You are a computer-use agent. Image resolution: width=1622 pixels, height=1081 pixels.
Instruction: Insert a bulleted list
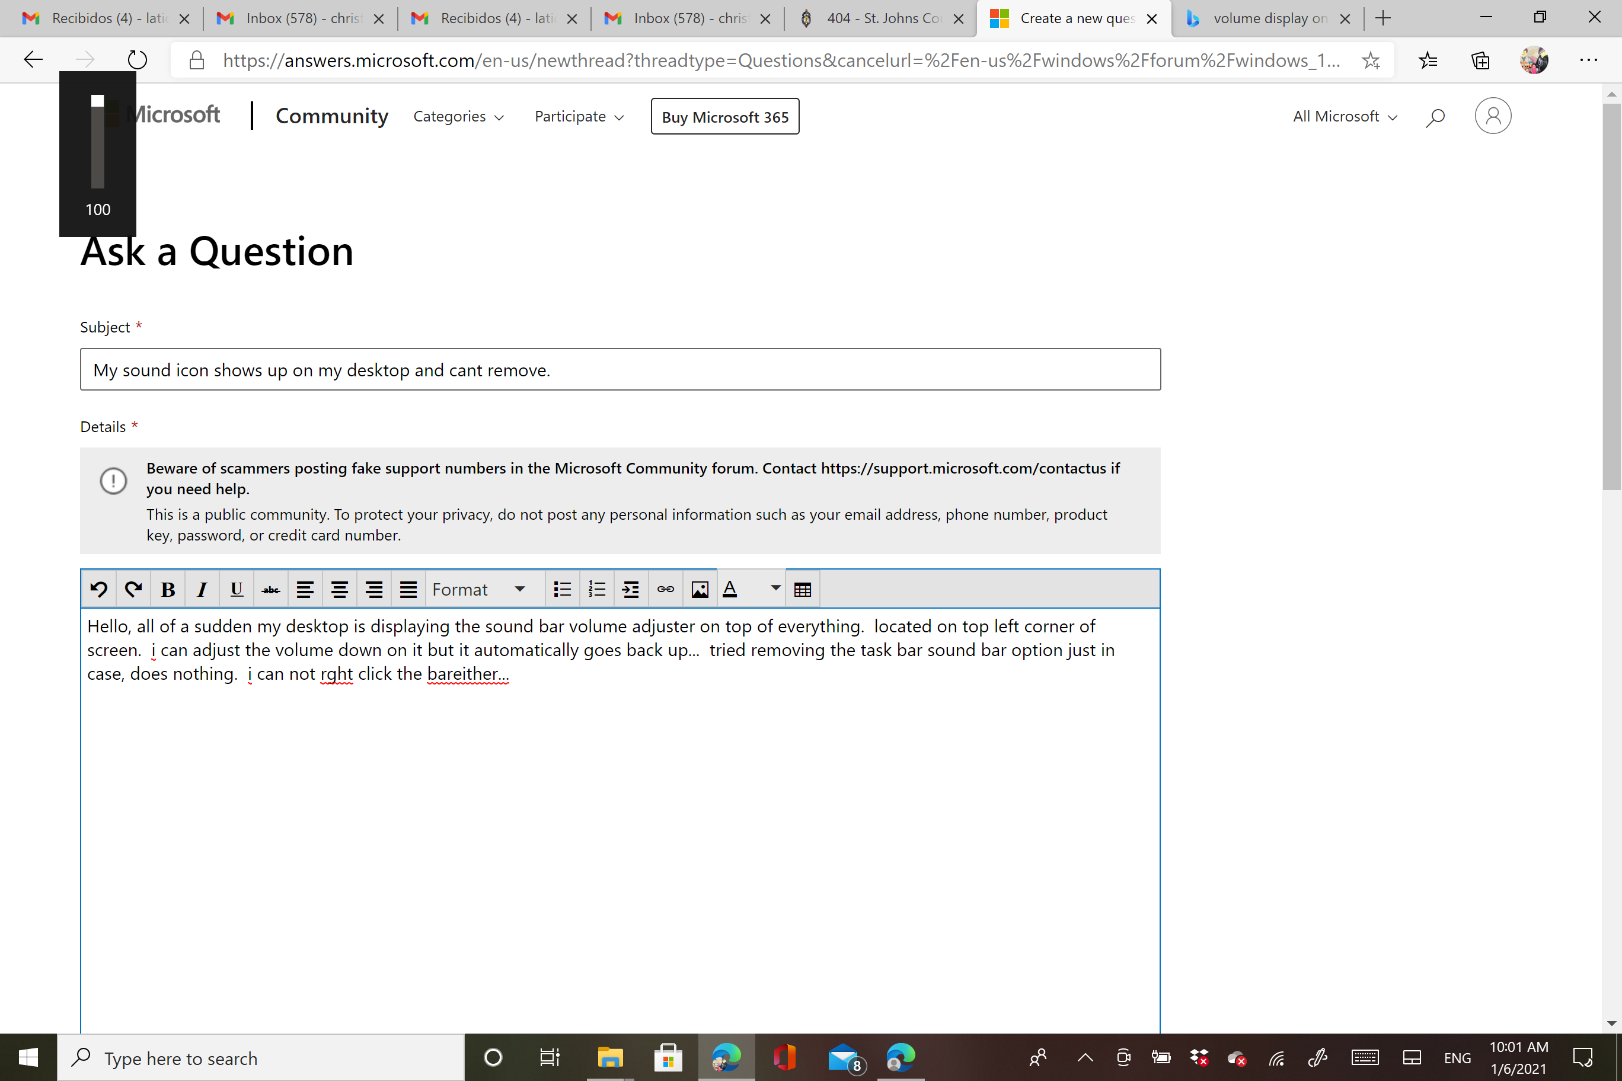coord(562,589)
